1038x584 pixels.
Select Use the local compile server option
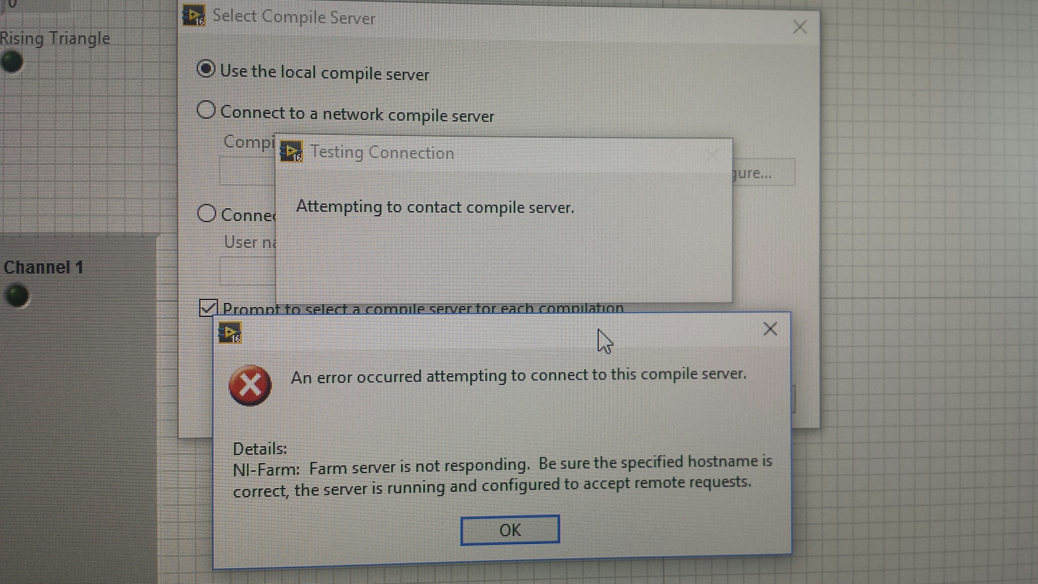[x=206, y=69]
